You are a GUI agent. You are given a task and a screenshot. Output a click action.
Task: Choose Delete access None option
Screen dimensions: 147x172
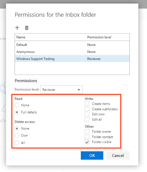click(x=17, y=129)
